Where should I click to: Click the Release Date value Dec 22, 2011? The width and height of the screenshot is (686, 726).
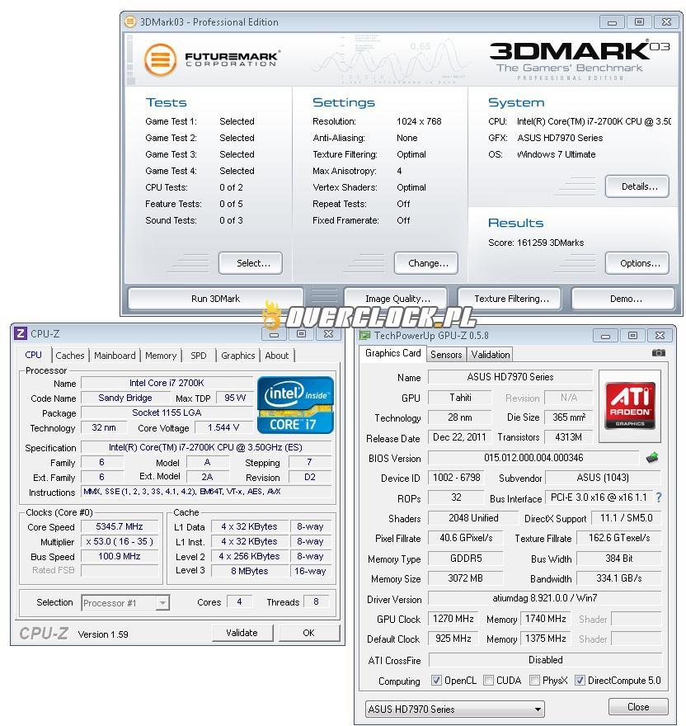(x=459, y=437)
